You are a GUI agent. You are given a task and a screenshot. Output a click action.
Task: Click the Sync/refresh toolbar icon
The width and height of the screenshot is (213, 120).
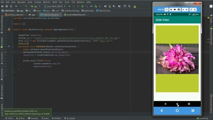pos(11,6)
